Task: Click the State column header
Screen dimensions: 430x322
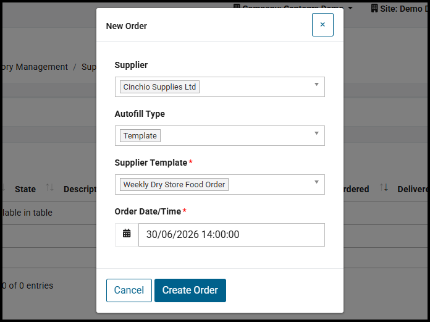Action: [x=25, y=189]
